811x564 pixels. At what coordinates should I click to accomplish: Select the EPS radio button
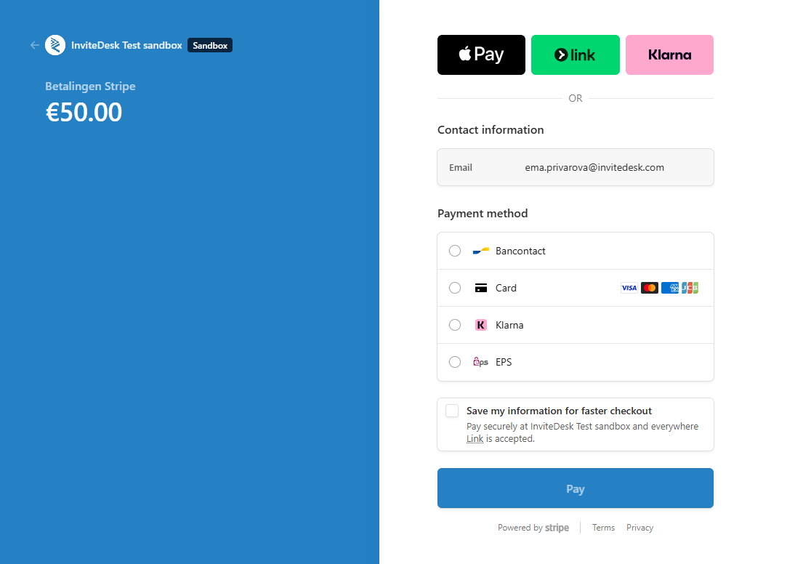click(x=455, y=362)
